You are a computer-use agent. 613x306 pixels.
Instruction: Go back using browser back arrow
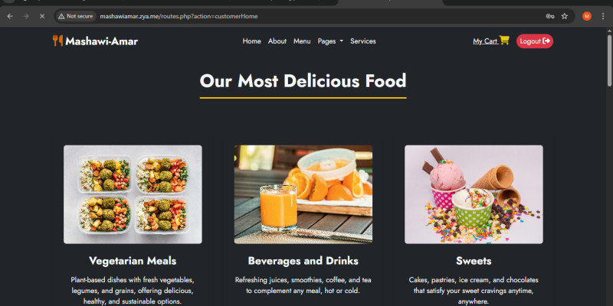[x=10, y=16]
